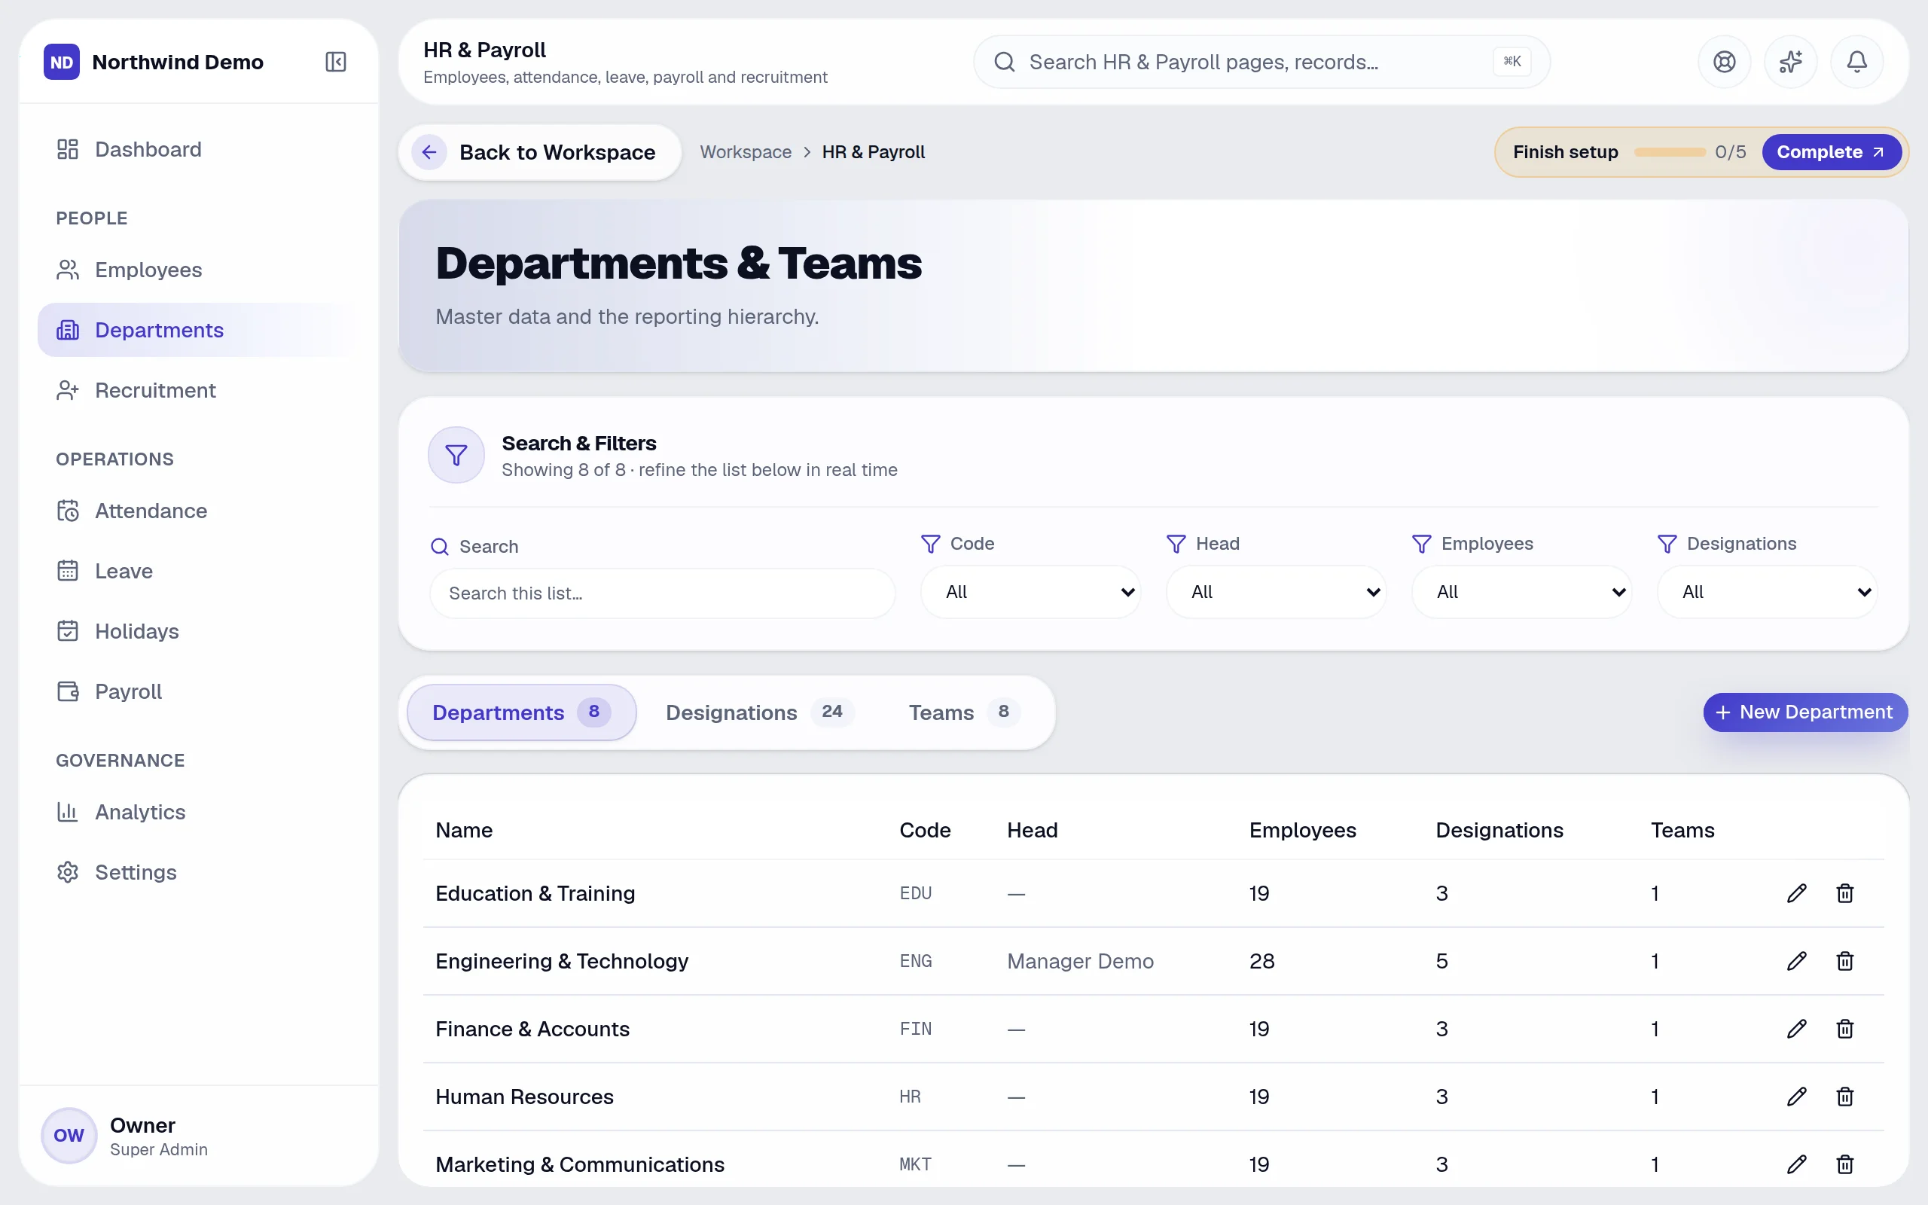This screenshot has height=1205, width=1928.
Task: Edit the Human Resources department
Action: [1796, 1096]
